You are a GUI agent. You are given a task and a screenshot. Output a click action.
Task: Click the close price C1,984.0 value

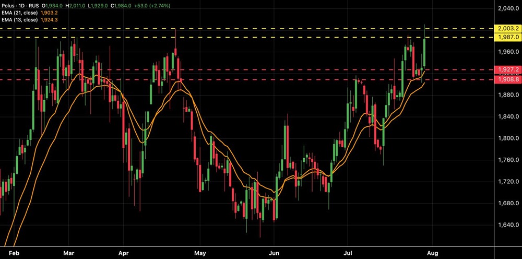121,6
